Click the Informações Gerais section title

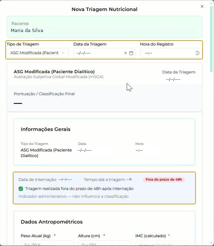pos(45,129)
